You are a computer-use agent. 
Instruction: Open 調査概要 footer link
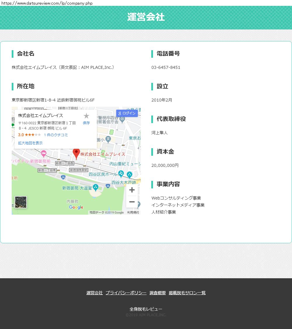(x=158, y=293)
